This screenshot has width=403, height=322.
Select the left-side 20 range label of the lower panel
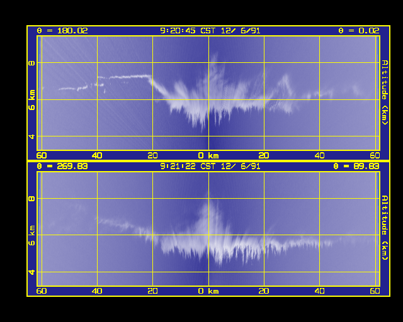152,291
